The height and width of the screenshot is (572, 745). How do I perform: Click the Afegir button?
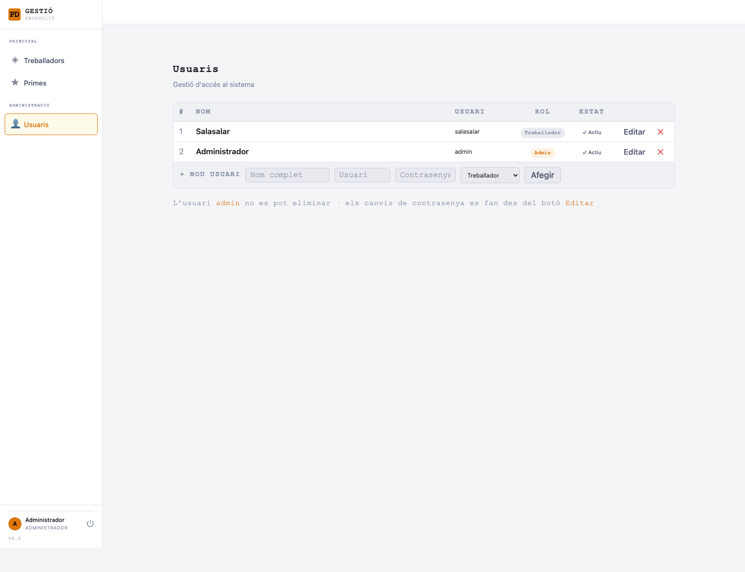coord(542,175)
